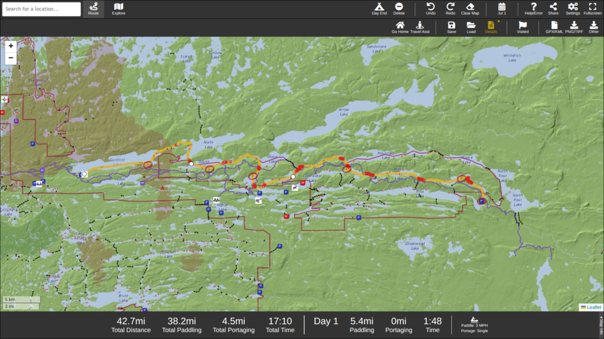Open the Settings gears

coord(573,9)
